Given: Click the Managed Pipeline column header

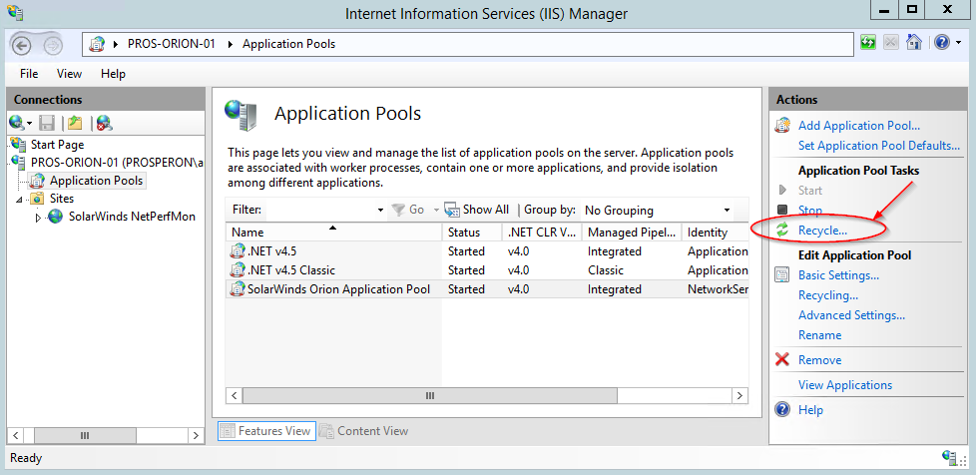Looking at the screenshot, I should pyautogui.click(x=632, y=233).
